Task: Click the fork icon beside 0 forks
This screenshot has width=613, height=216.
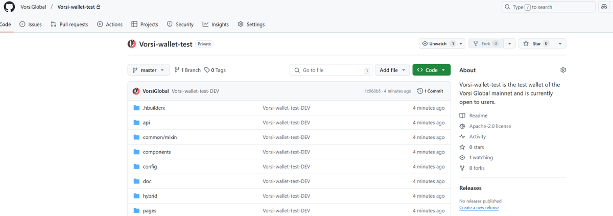Action: point(462,168)
